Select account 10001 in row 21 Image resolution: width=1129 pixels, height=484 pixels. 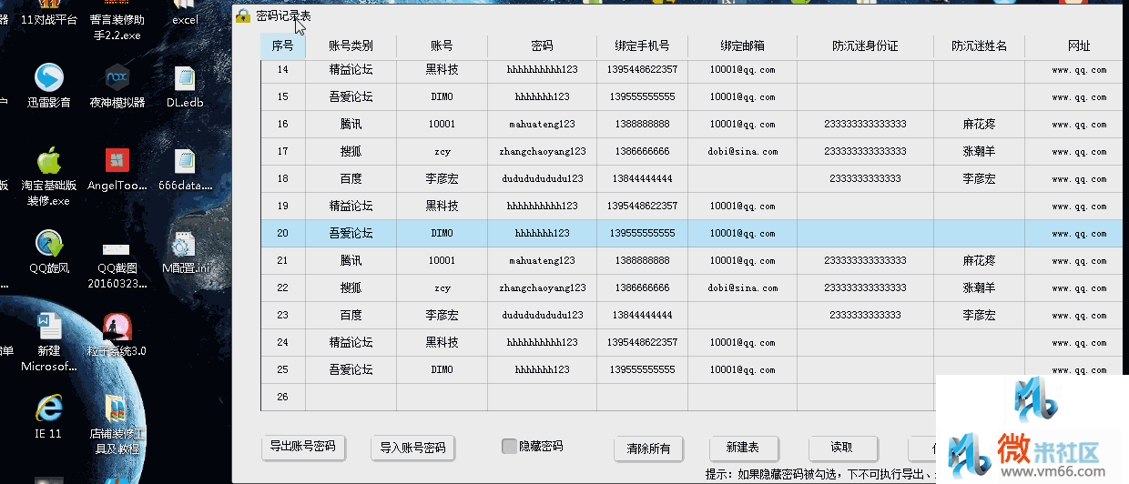(x=442, y=261)
